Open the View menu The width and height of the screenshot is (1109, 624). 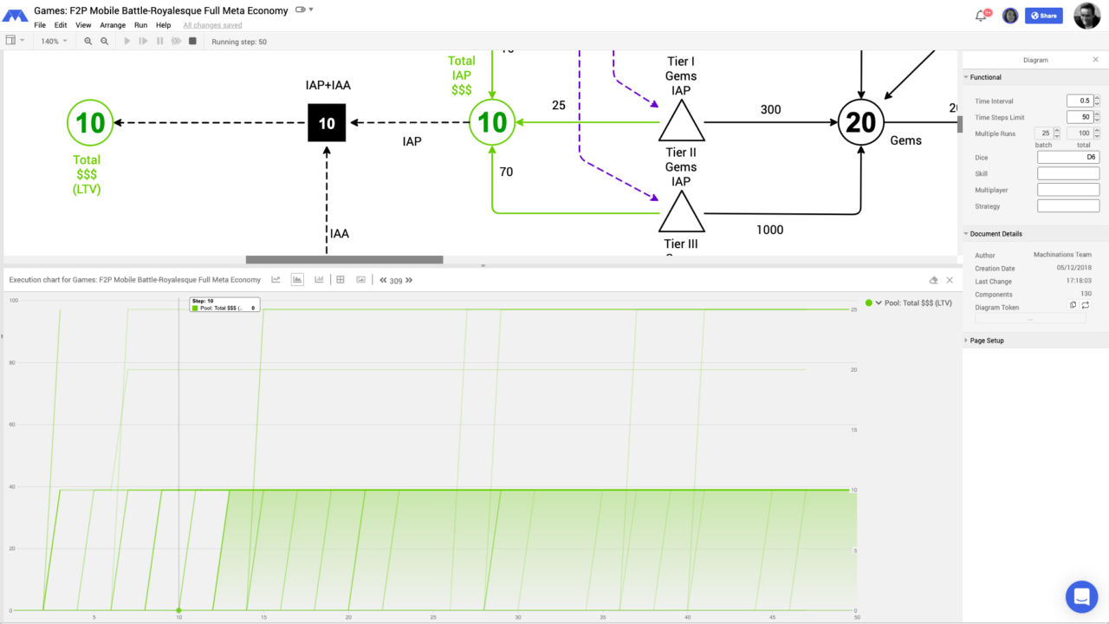(83, 25)
